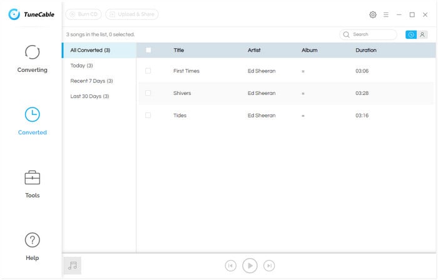Image resolution: width=438 pixels, height=280 pixels.
Task: Click the music note album thumbnail
Action: pyautogui.click(x=73, y=266)
